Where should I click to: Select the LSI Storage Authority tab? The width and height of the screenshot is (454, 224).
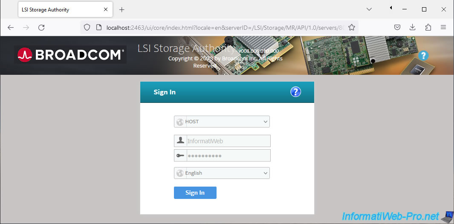point(66,9)
